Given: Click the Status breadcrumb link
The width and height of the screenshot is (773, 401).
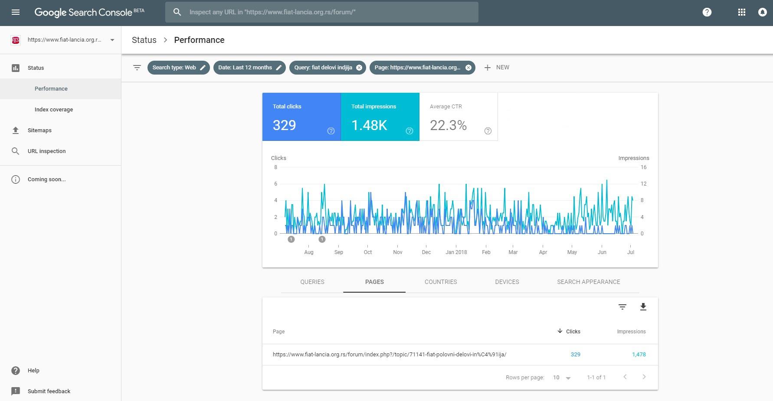Looking at the screenshot, I should point(144,40).
